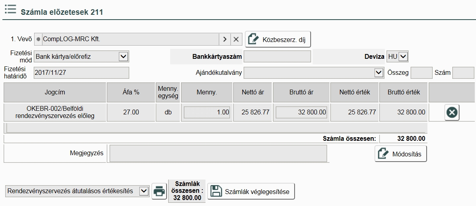476x206 pixels.
Task: Click the horizontal scrollbar under item table
Action: [x=216, y=128]
